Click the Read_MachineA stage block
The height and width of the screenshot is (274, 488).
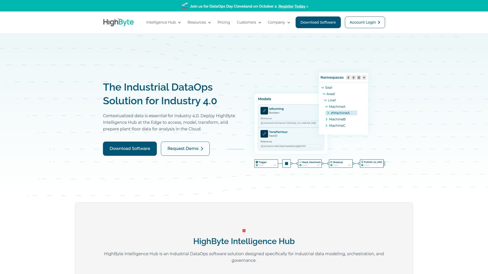[310, 164]
